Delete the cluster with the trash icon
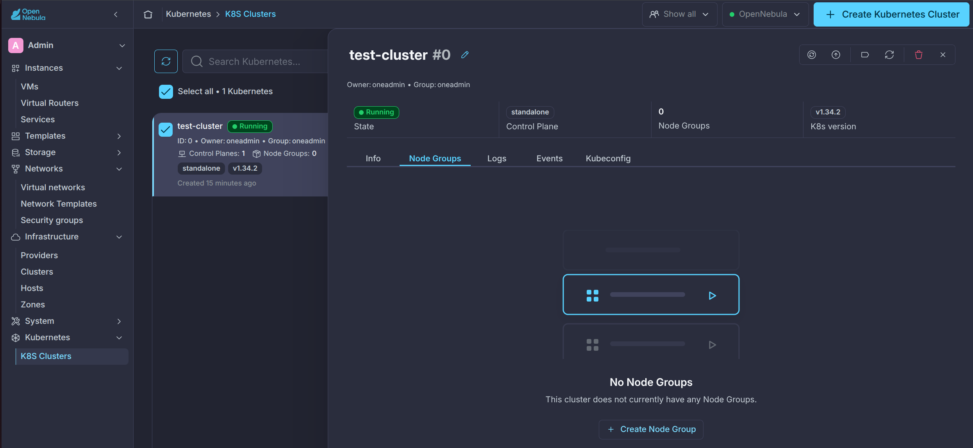973x448 pixels. [919, 55]
